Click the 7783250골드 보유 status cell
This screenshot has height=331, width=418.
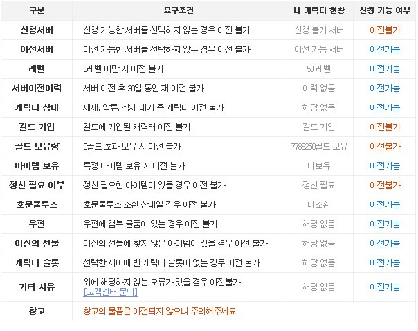318,147
